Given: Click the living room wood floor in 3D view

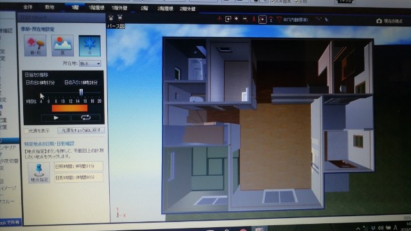Looking at the screenshot, I should point(275,147).
